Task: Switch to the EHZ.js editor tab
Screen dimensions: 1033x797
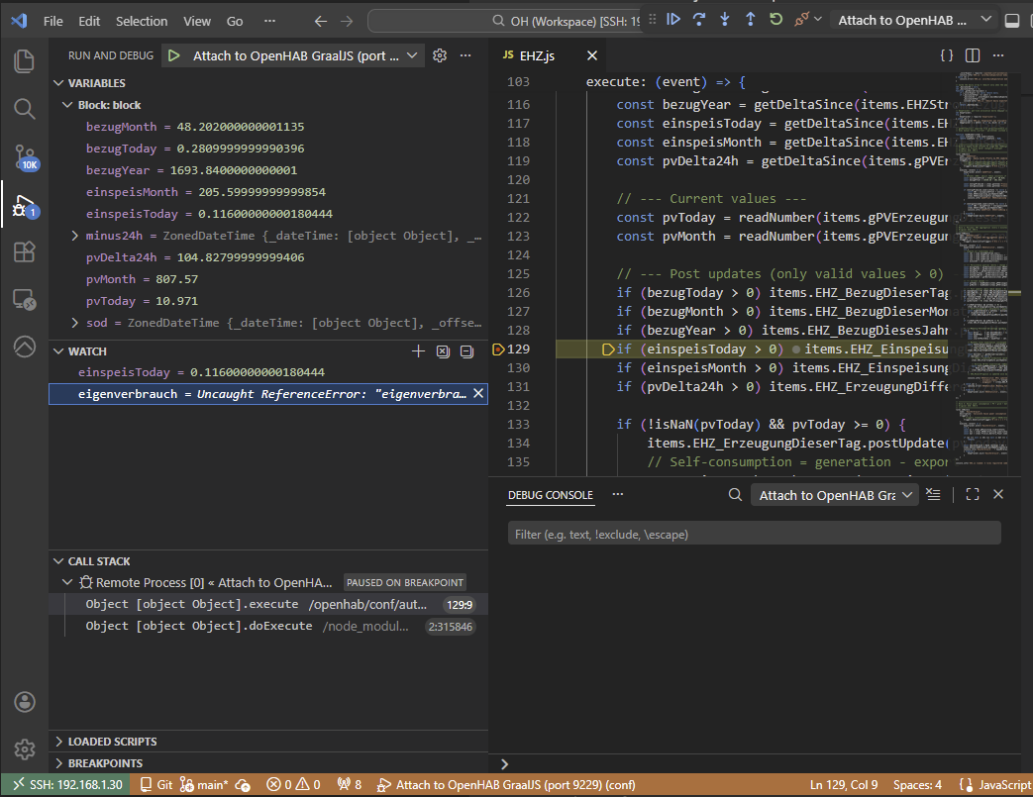Action: click(x=538, y=56)
